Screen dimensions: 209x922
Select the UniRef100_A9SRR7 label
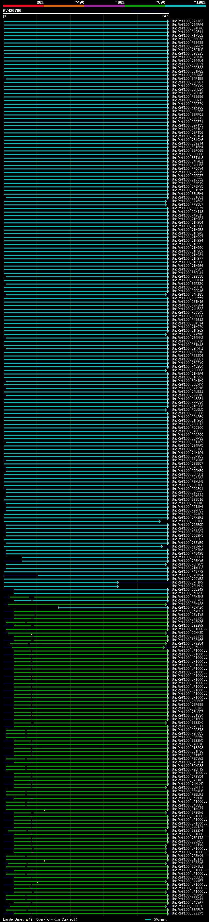187,547
